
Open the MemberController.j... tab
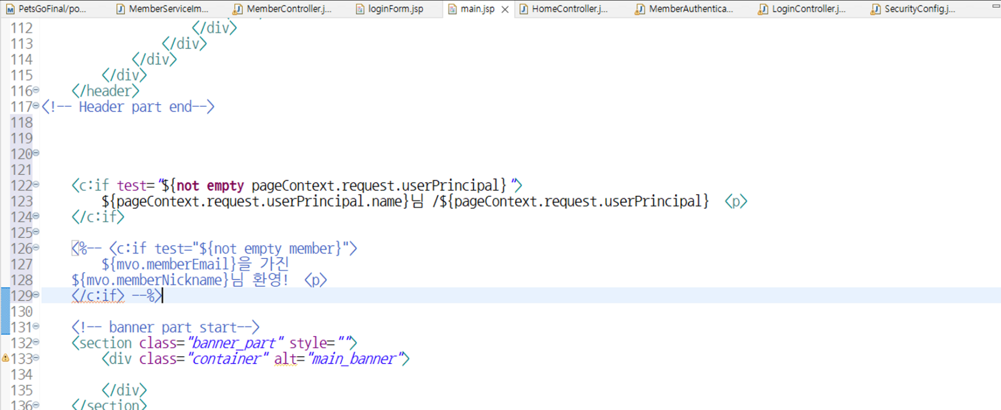tap(282, 9)
